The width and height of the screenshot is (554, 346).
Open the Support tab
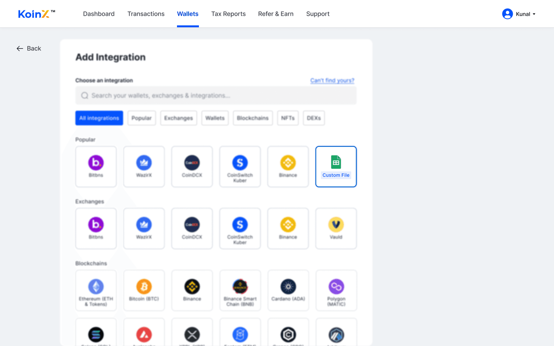(x=318, y=14)
